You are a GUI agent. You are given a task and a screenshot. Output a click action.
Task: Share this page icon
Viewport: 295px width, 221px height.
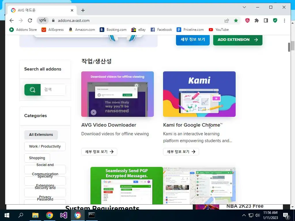(x=227, y=20)
